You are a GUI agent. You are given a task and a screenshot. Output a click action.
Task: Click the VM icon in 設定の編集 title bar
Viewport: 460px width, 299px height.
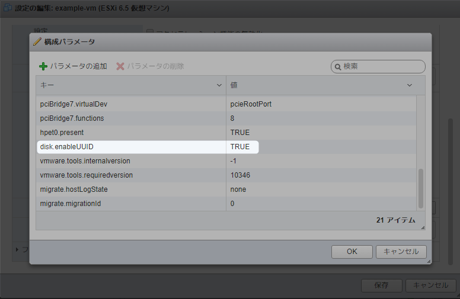8,8
